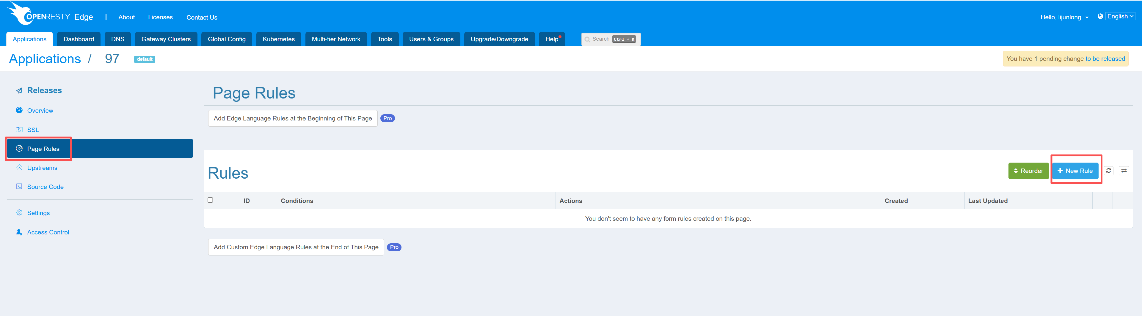Tick the select-all checkbox in Rules table
Image resolution: width=1142 pixels, height=316 pixels.
210,200
